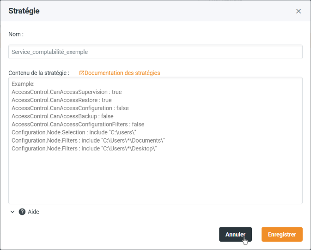Image resolution: width=311 pixels, height=250 pixels.
Task: Click the CanAccessConfiguration : false line
Action: pyautogui.click(x=70, y=108)
